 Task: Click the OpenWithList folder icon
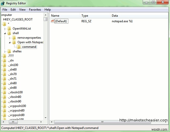[x=9, y=29]
